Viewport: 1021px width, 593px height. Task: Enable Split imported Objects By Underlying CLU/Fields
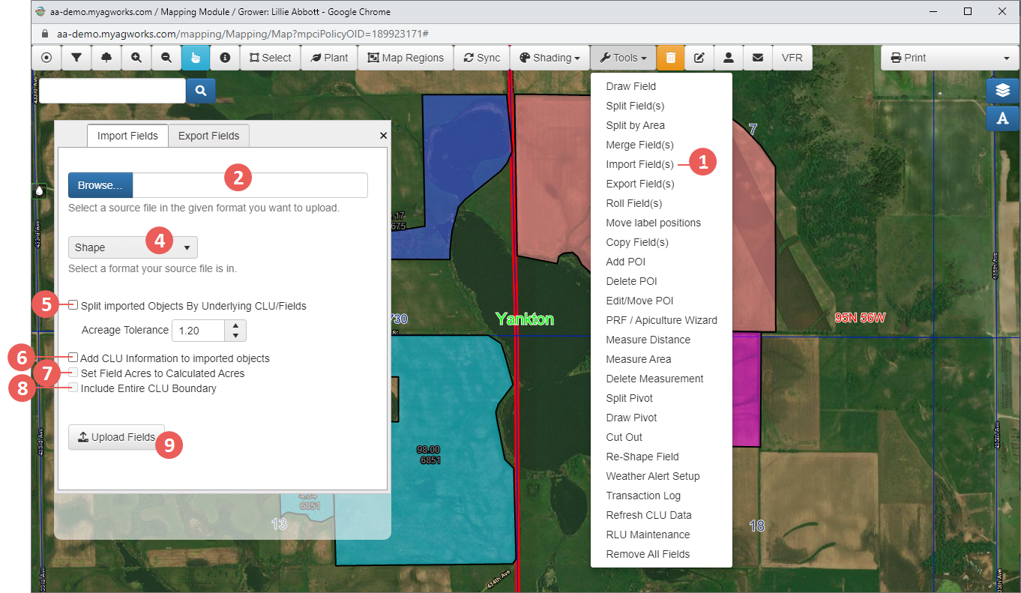73,305
